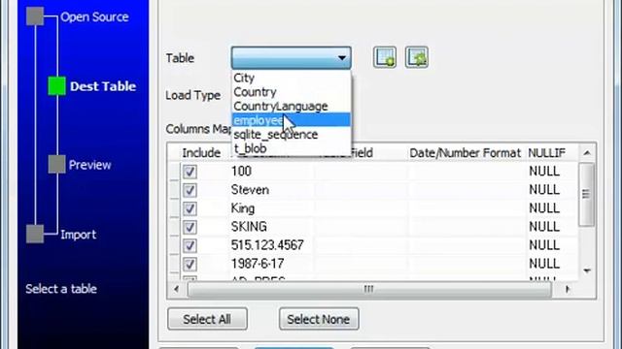Screen dimensions: 622x349
Task: Click the gray Open Source step square
Action: pos(35,16)
